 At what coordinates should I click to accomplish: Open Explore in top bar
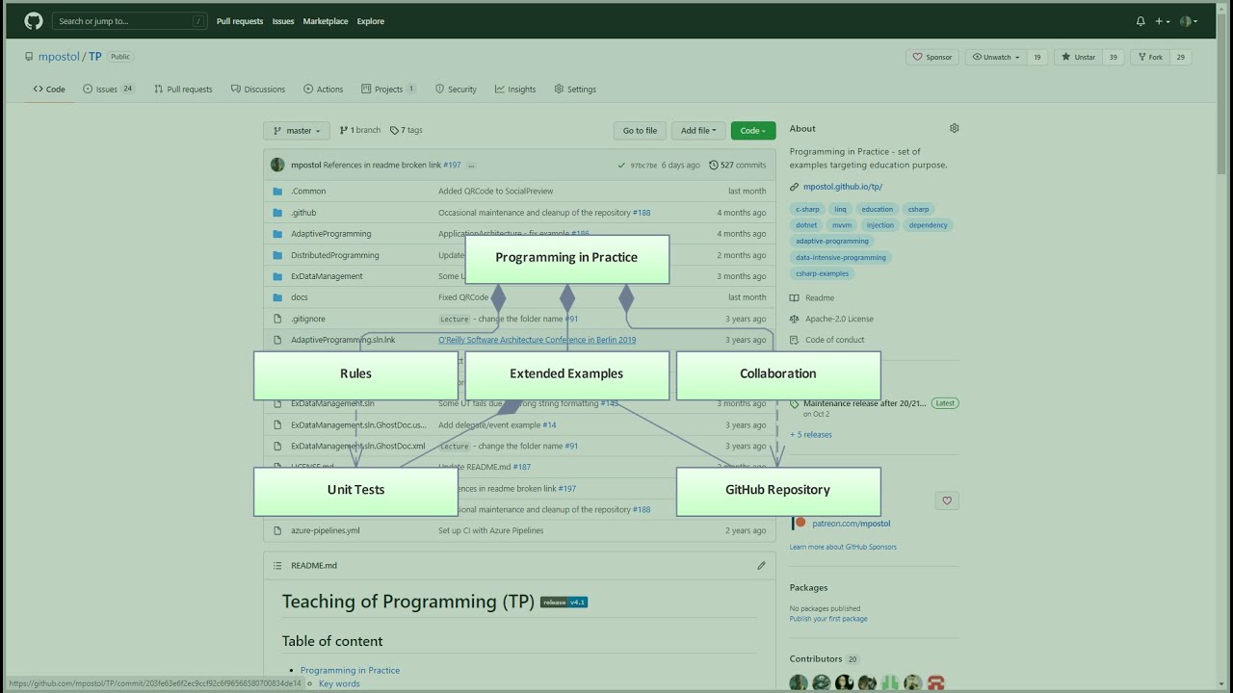(371, 21)
